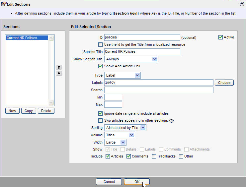Click the Sections list scrollbar
Viewport: 246px width, 187px height.
51,70
